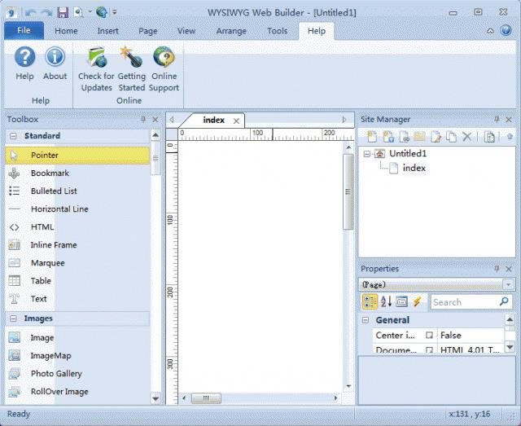Collapse the General properties section
The image size is (521, 426).
(366, 320)
